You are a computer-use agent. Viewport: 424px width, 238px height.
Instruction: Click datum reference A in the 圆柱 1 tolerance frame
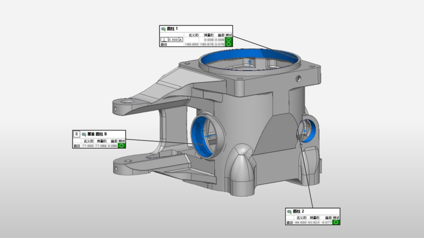point(181,40)
